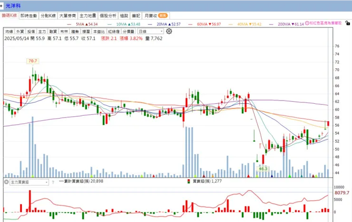The width and height of the screenshot is (352, 222).
Task: Toggle the 本益比 overlay
Action: tap(99, 32)
